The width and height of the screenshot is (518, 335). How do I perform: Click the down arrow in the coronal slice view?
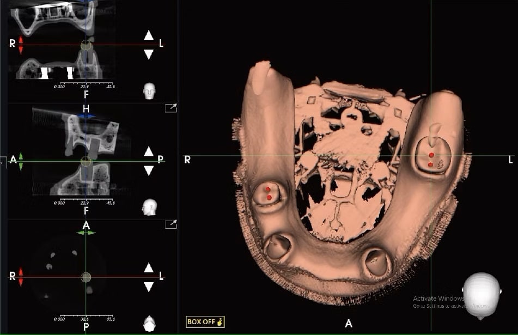(149, 54)
